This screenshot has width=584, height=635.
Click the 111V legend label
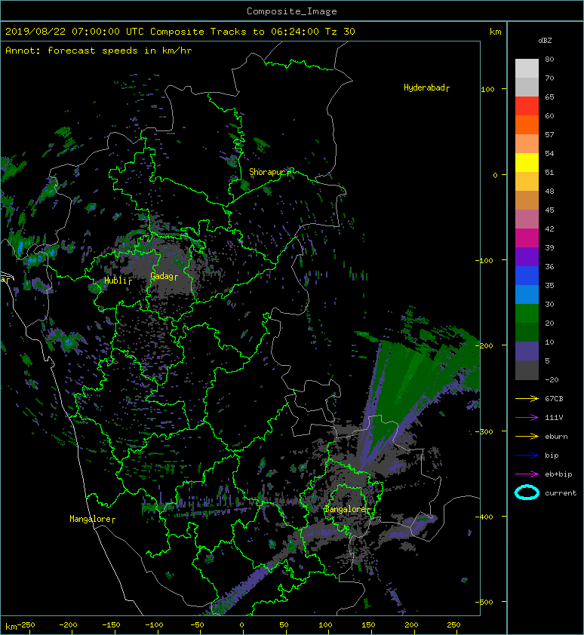(554, 418)
